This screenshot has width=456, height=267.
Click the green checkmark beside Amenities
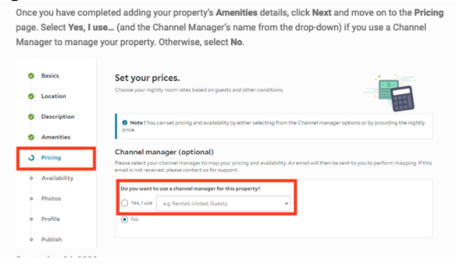[31, 137]
